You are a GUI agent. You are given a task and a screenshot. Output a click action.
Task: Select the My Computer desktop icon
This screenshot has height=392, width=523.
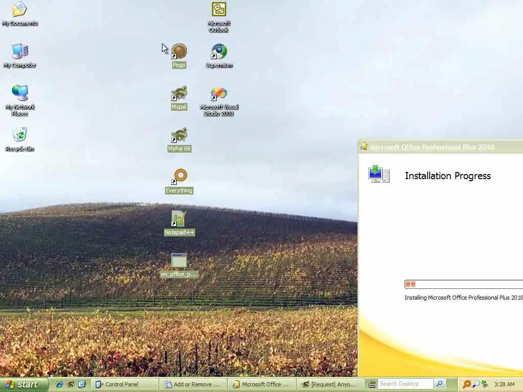20,56
